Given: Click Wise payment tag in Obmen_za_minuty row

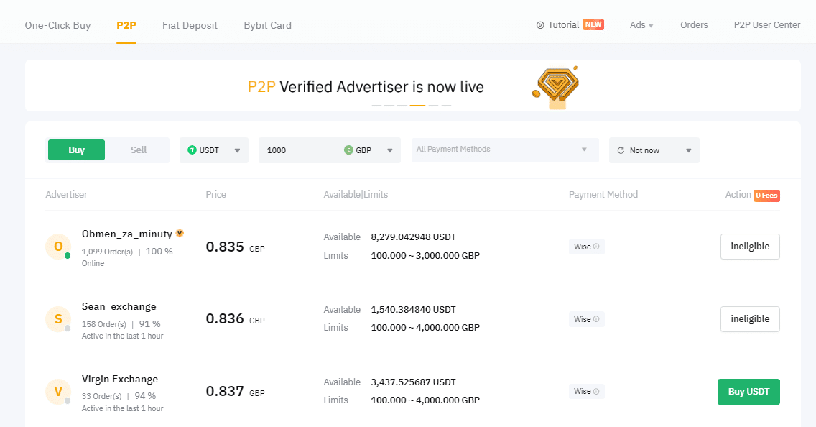Looking at the screenshot, I should point(586,247).
